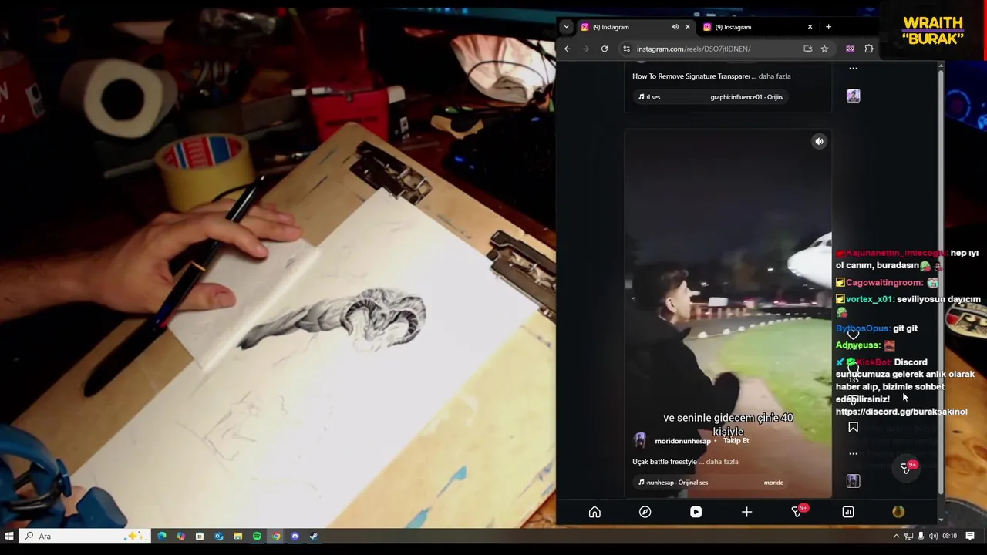Open Microsoft Edge from taskbar
This screenshot has width=987, height=555.
[x=162, y=536]
